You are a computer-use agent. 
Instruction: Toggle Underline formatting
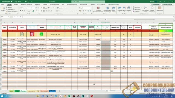25,11
